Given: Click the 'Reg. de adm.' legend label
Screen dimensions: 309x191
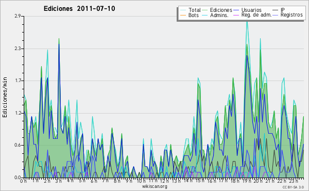Looking at the screenshot, I should click(x=256, y=15).
